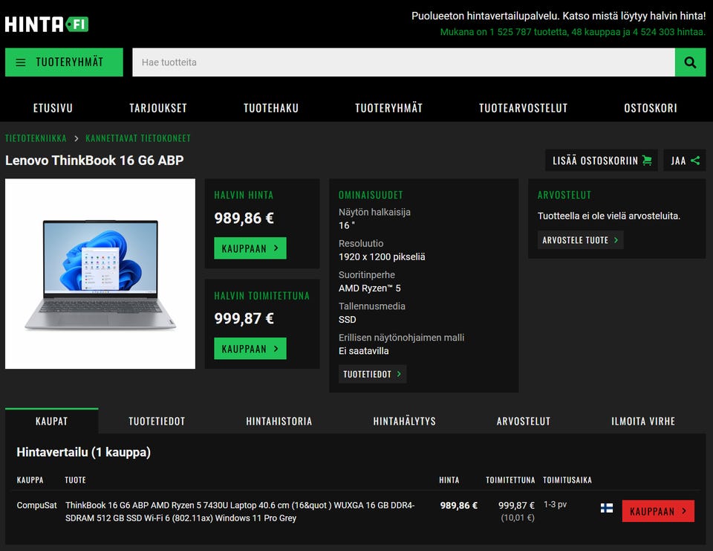The image size is (713, 551).
Task: Click the Hinta.fi logo
Action: (x=46, y=24)
